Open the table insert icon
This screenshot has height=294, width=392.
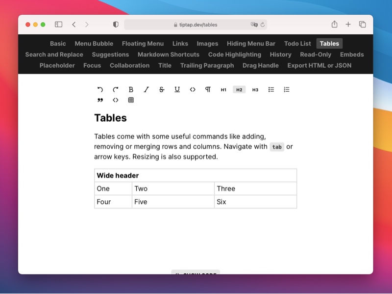(131, 100)
